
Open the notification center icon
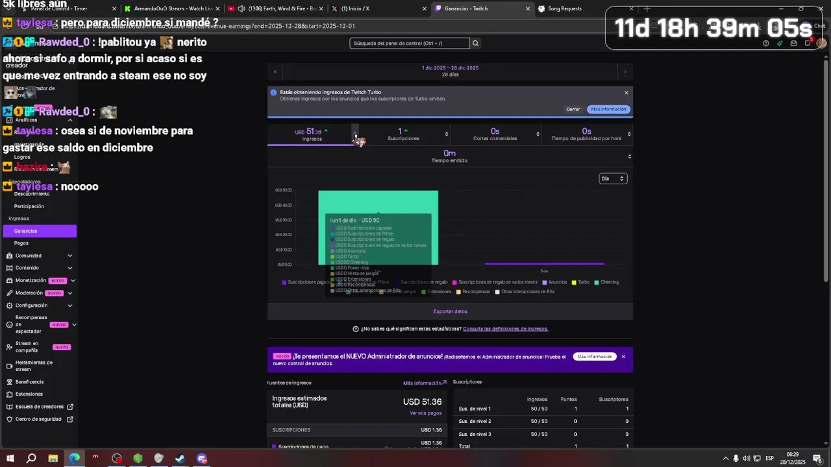(x=817, y=459)
